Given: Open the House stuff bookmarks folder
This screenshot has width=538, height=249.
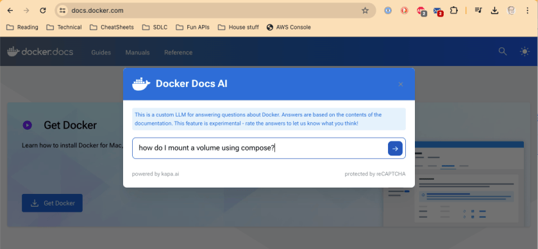Looking at the screenshot, I should (x=239, y=27).
